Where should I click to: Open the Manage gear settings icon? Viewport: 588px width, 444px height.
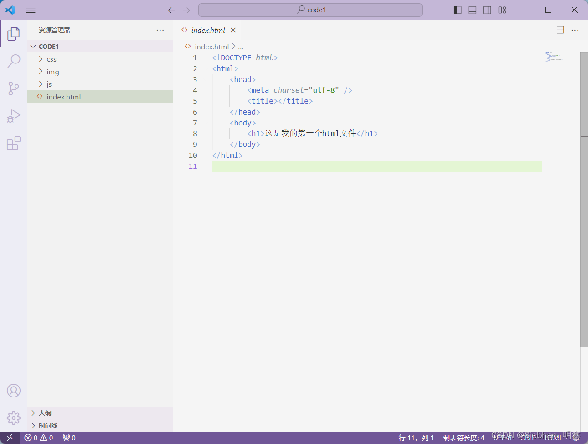14,418
